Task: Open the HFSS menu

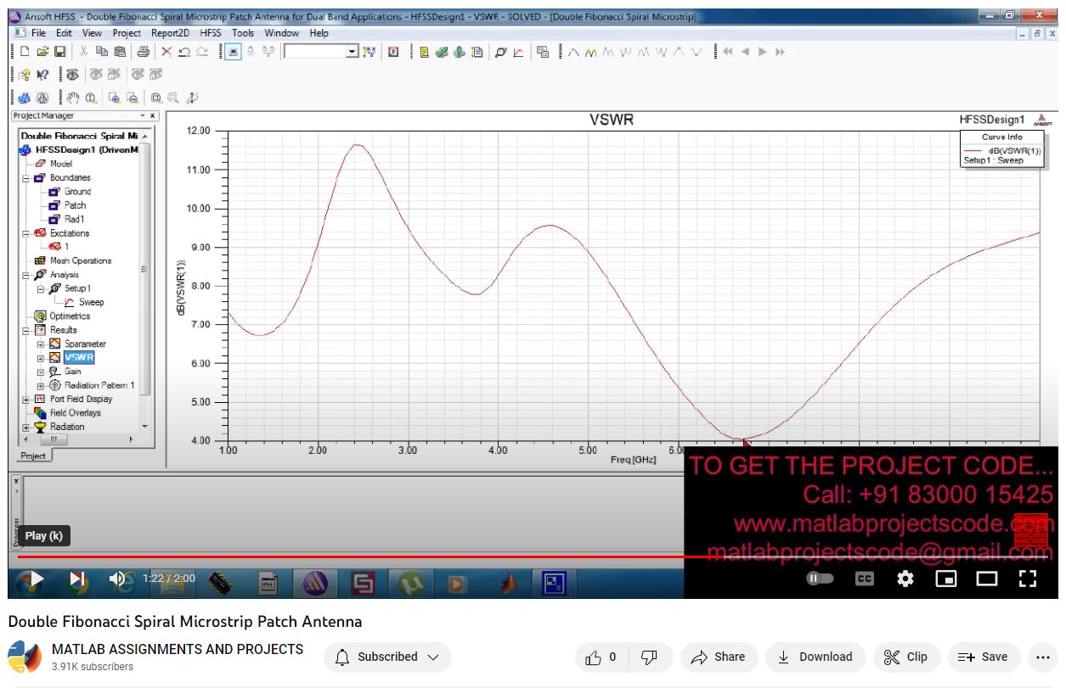Action: tap(210, 33)
